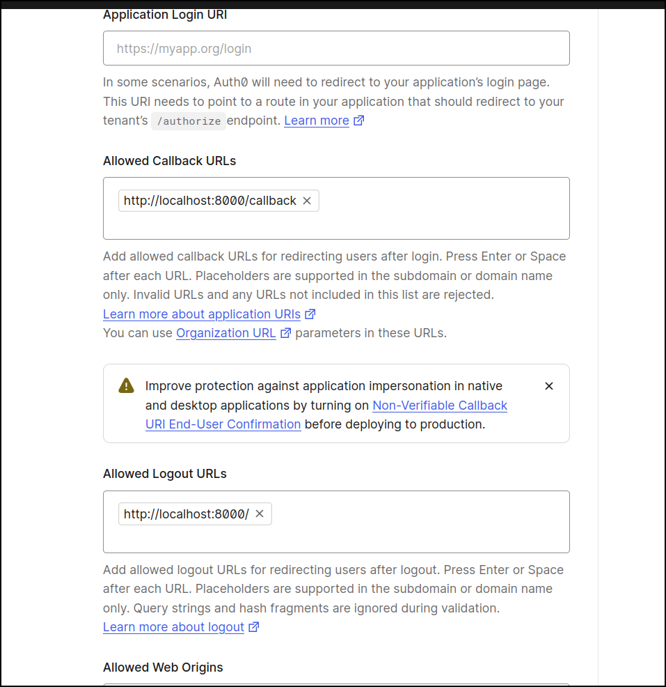Viewport: 666px width, 687px height.
Task: Click external icon after application URIs link
Action: (310, 314)
